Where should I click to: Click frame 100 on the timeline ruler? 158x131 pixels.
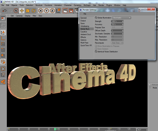tap(109, 129)
